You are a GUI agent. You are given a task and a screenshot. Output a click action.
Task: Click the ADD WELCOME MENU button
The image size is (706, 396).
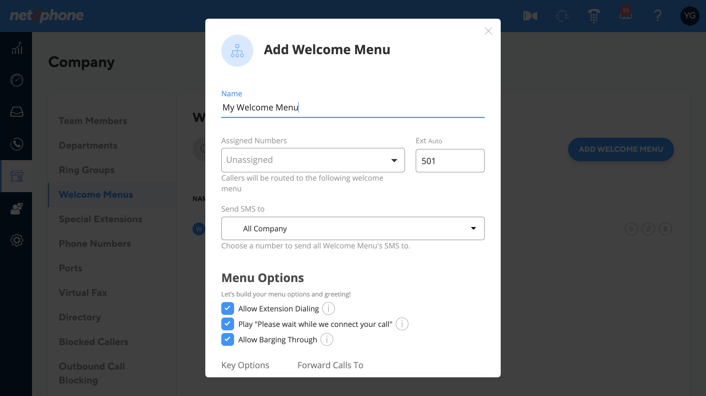pos(621,149)
